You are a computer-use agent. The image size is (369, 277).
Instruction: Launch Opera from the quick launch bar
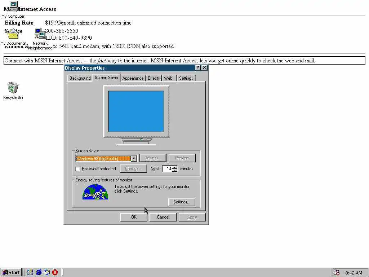55,272
